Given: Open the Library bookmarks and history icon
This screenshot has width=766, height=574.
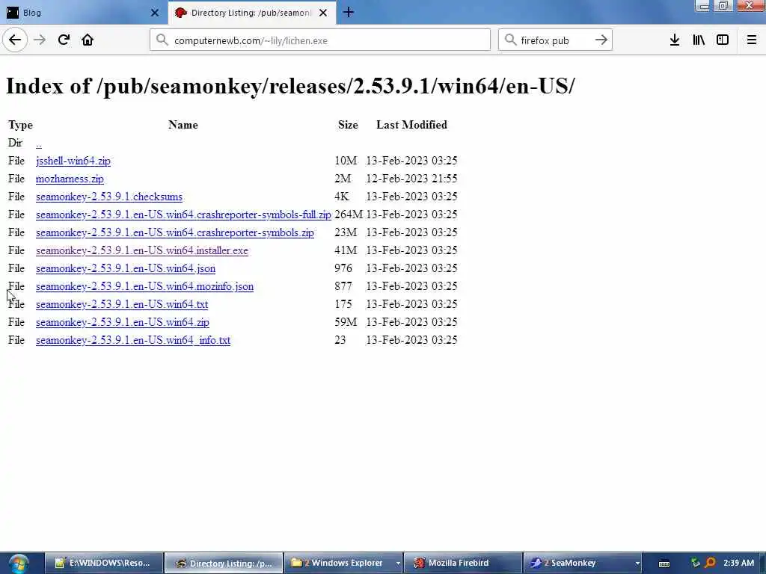Looking at the screenshot, I should pyautogui.click(x=699, y=40).
